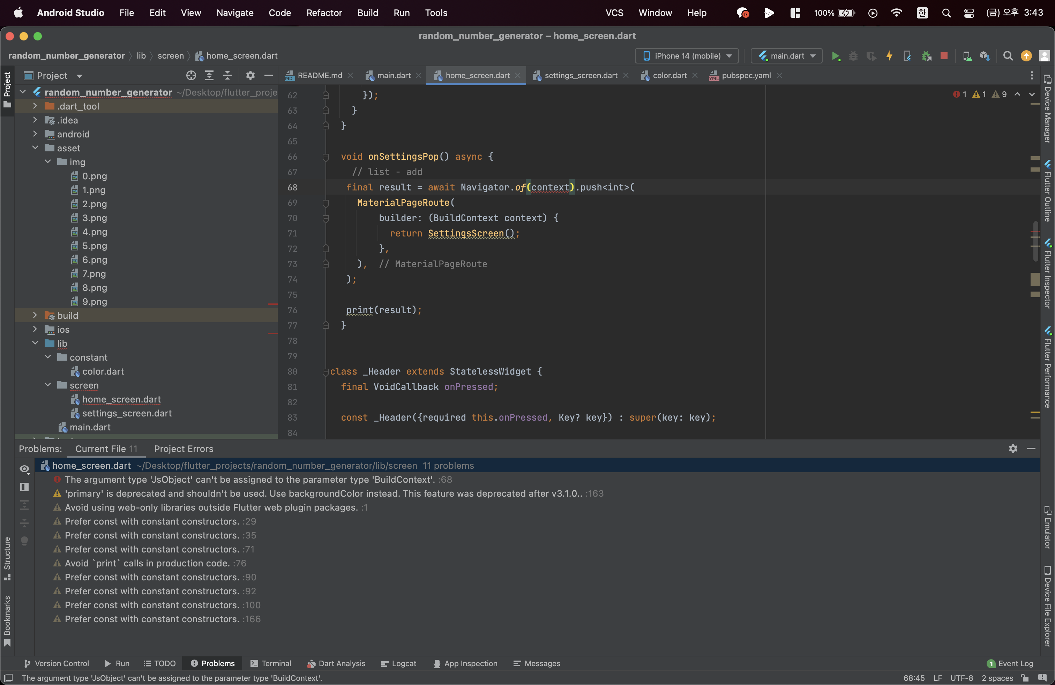
Task: Click Select Opened File target icon
Action: (x=191, y=75)
